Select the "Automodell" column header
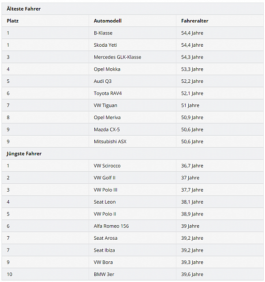This screenshot has width=265, height=282. click(x=108, y=21)
